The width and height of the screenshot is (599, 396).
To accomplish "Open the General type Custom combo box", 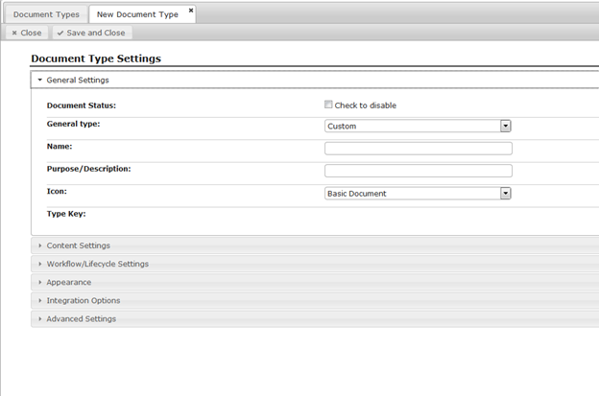I will tap(418, 126).
